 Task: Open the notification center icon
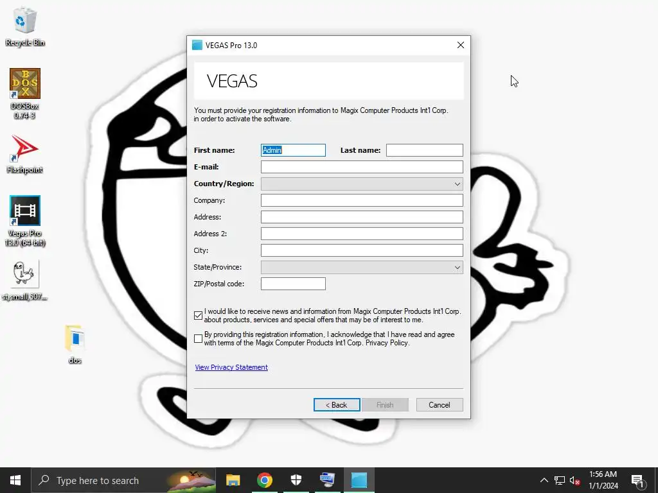[x=637, y=481]
